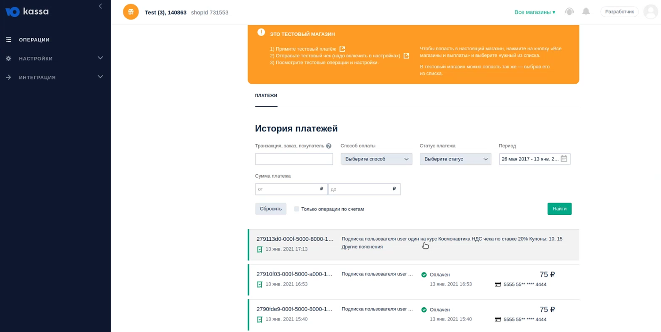Open the Статус платежа dropdown
This screenshot has height=332, width=661.
point(455,159)
